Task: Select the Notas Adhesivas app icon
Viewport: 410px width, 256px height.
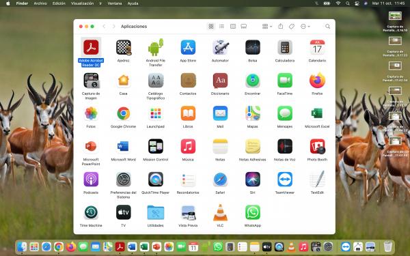Action: point(253,147)
